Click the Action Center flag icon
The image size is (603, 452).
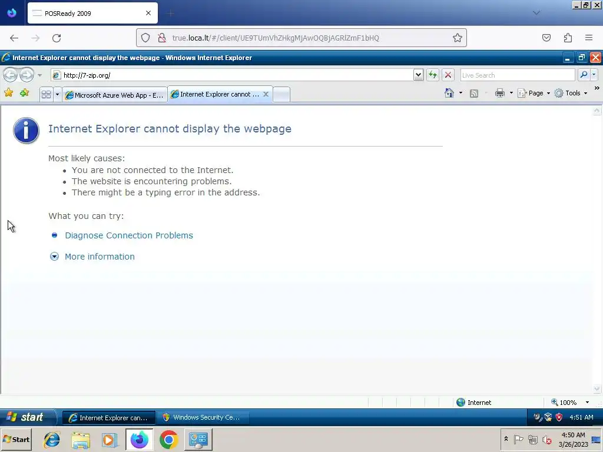[518, 439]
